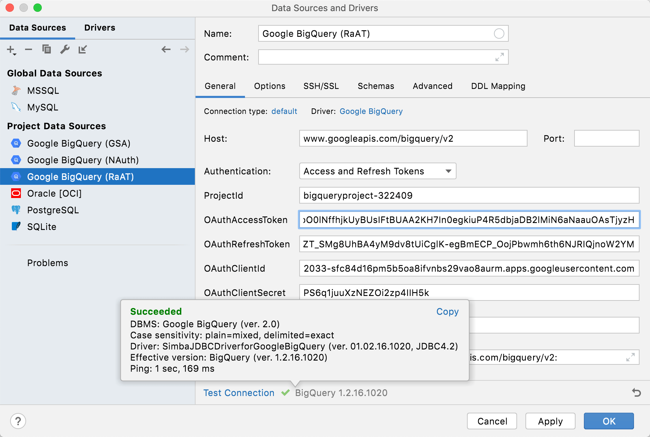The height and width of the screenshot is (437, 650).
Task: Remove the selected data source with minus icon
Action: pos(29,50)
